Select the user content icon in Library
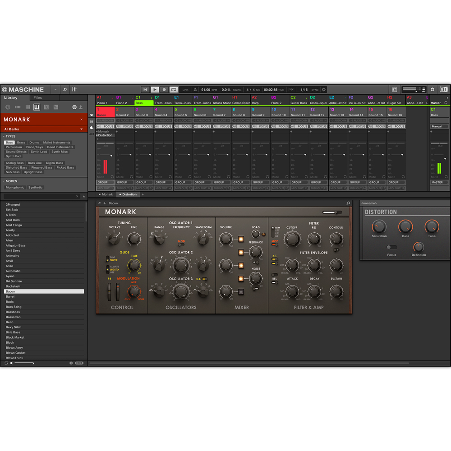Screen dimensions: 451x451 81,107
